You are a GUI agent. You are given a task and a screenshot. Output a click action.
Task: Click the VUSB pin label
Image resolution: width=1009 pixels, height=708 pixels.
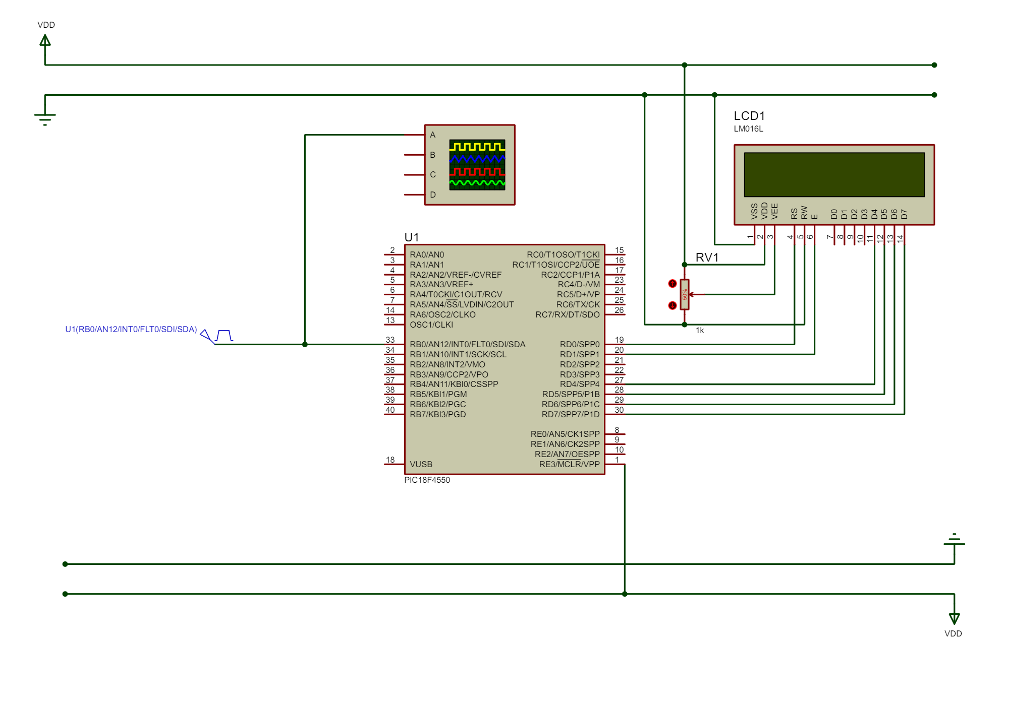click(421, 464)
